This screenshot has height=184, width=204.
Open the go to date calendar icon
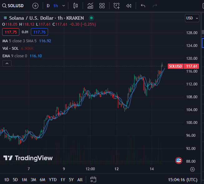click(93, 179)
